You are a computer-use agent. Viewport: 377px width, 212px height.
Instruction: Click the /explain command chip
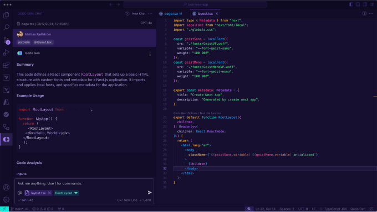(x=24, y=42)
